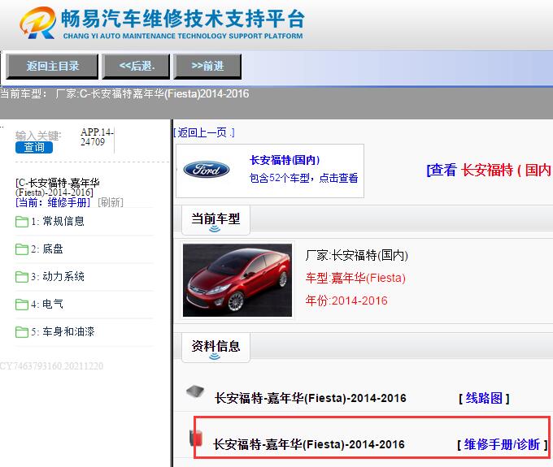Open the 当前：维修手册 link
553x467 pixels.
click(53, 202)
